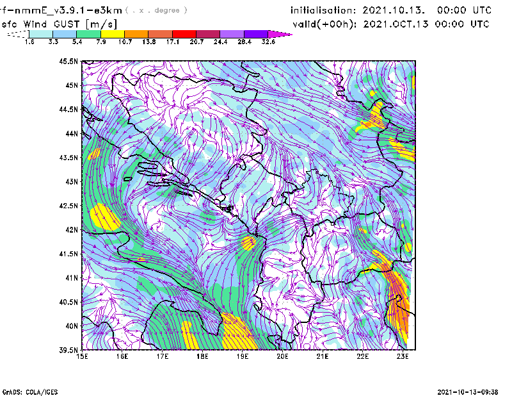The height and width of the screenshot is (396, 512).
Task: Select the 18E longitude label
Action: tap(202, 356)
